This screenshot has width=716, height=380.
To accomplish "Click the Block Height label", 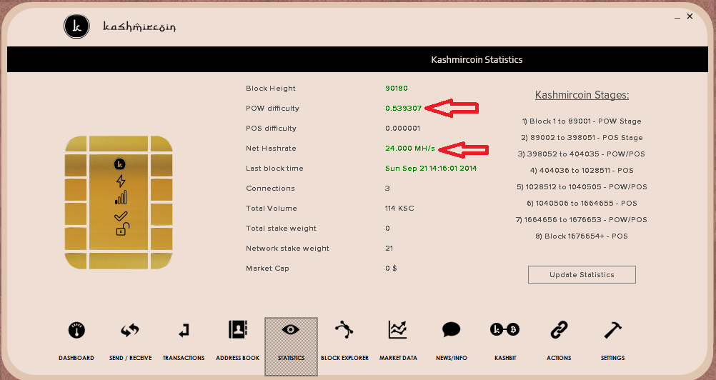I will click(x=271, y=89).
